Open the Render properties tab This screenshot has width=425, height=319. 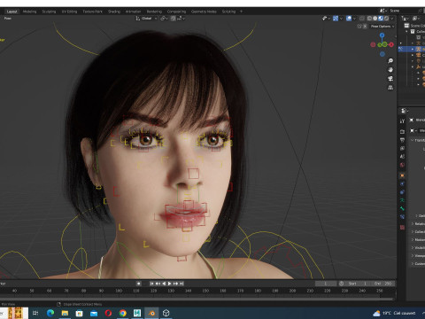click(x=402, y=131)
